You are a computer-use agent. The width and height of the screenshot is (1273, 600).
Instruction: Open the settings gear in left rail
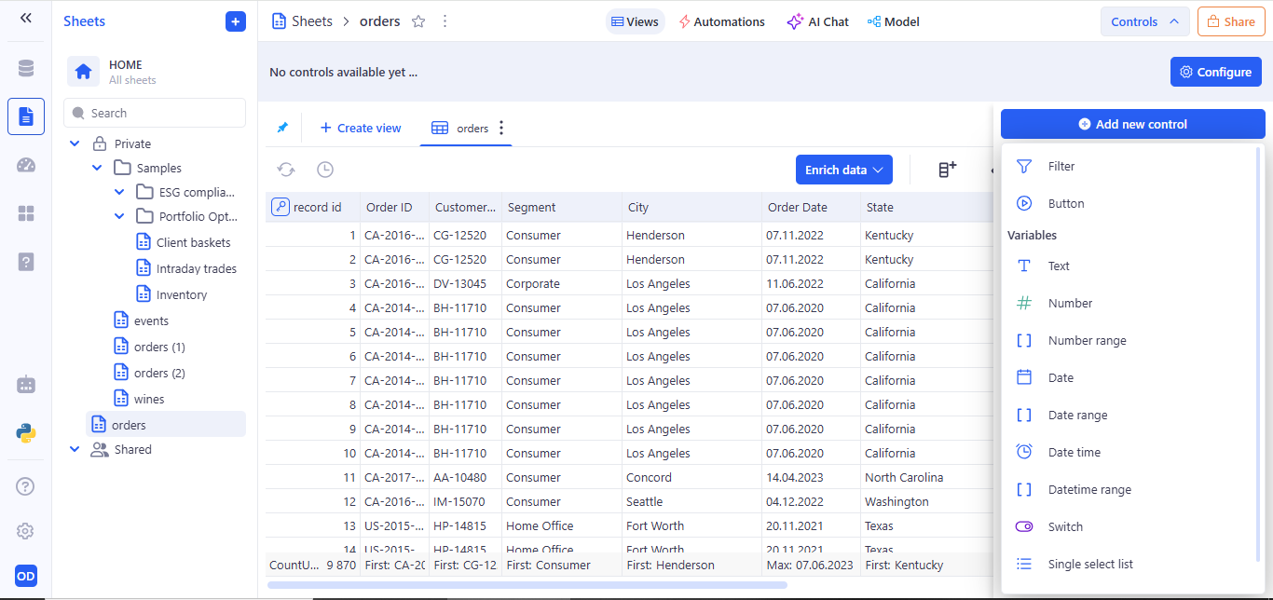(x=26, y=531)
